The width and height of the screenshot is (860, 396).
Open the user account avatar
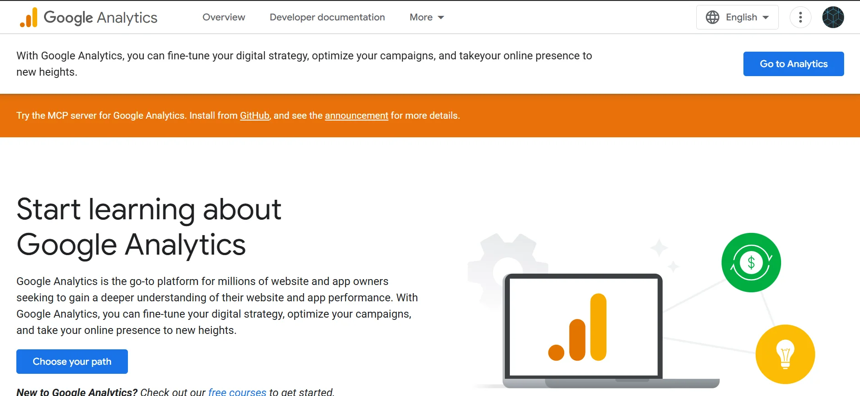[833, 17]
